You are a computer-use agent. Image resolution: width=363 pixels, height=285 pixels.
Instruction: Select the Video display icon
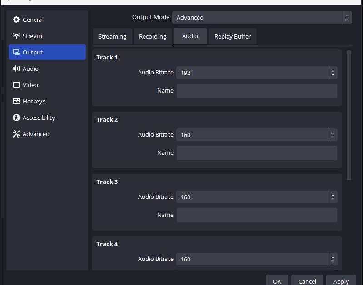[x=16, y=85]
